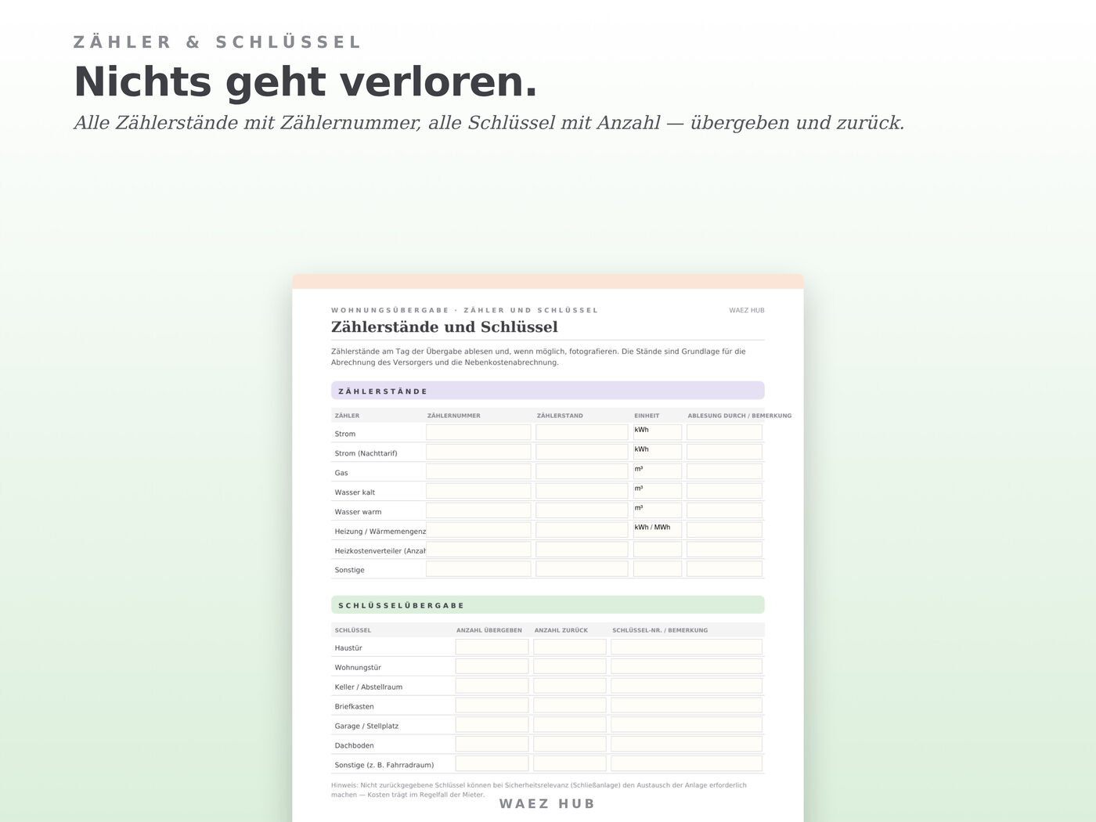This screenshot has height=822, width=1096.
Task: Select the green SCHLÜSSELÜBERGABE section header
Action: point(548,605)
